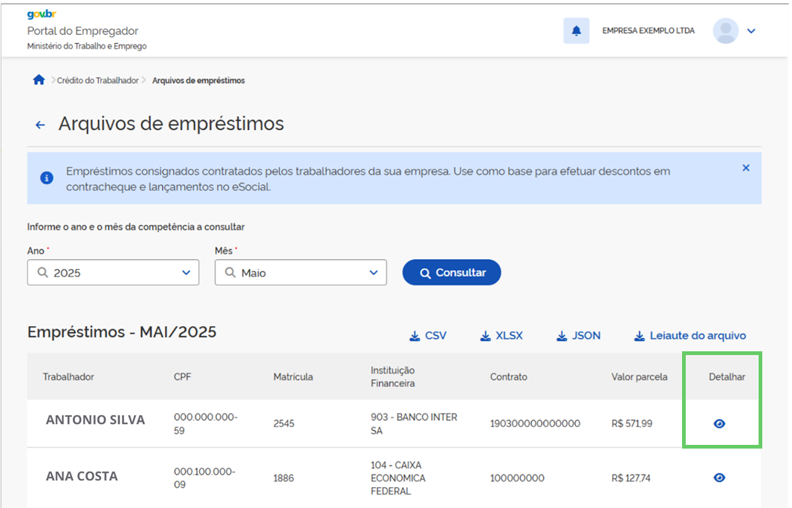Click the Valor parcela column header
Viewport: 792px width, 508px height.
[639, 377]
